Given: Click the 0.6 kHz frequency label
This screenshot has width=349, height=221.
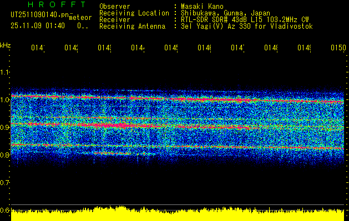Looking at the screenshot, I should [x=5, y=210].
